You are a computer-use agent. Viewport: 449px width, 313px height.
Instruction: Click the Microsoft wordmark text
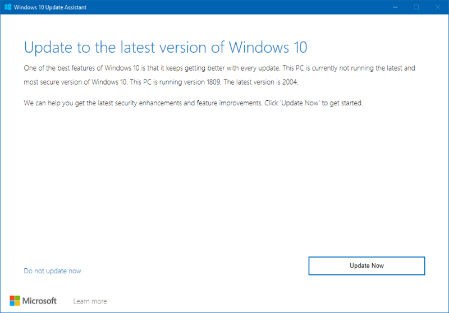pos(39,301)
